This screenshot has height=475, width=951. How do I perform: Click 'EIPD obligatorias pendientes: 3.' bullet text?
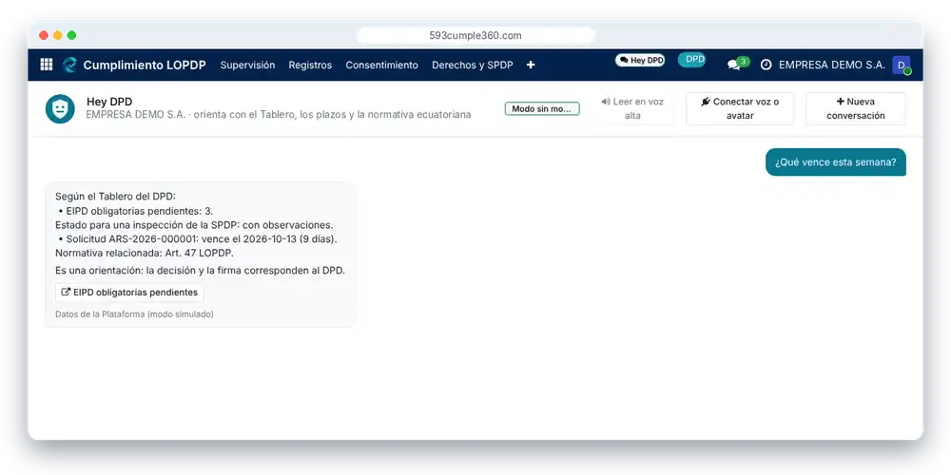point(140,210)
